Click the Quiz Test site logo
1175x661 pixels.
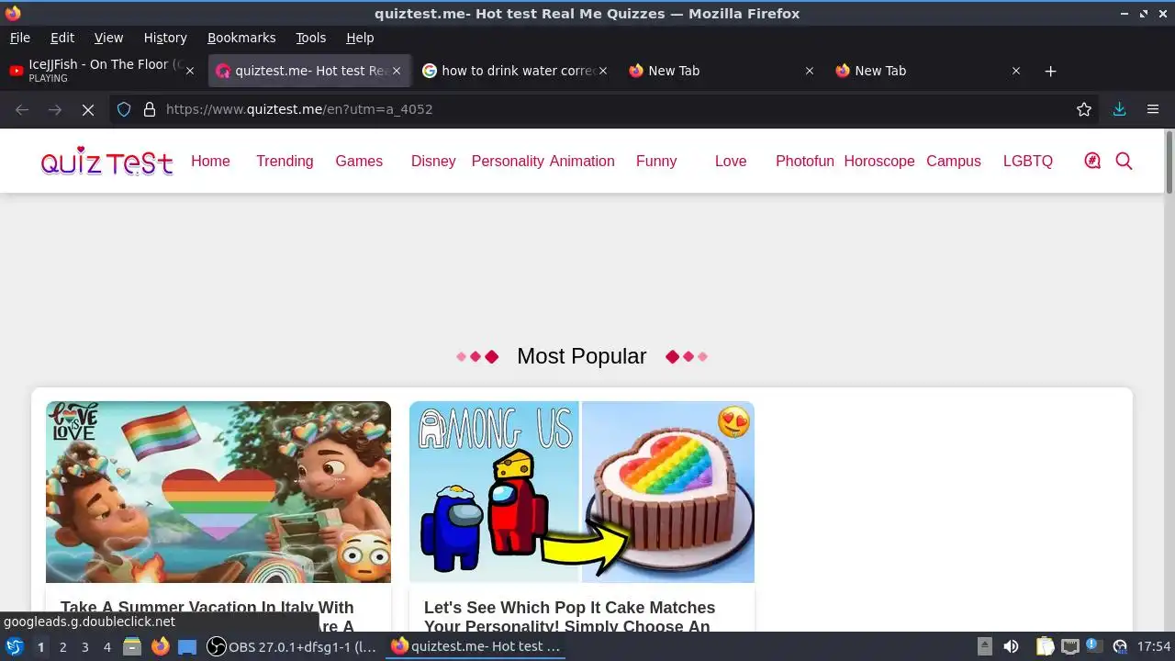(x=106, y=162)
